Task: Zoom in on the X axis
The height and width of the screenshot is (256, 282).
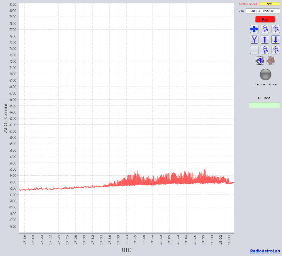Action: click(276, 50)
